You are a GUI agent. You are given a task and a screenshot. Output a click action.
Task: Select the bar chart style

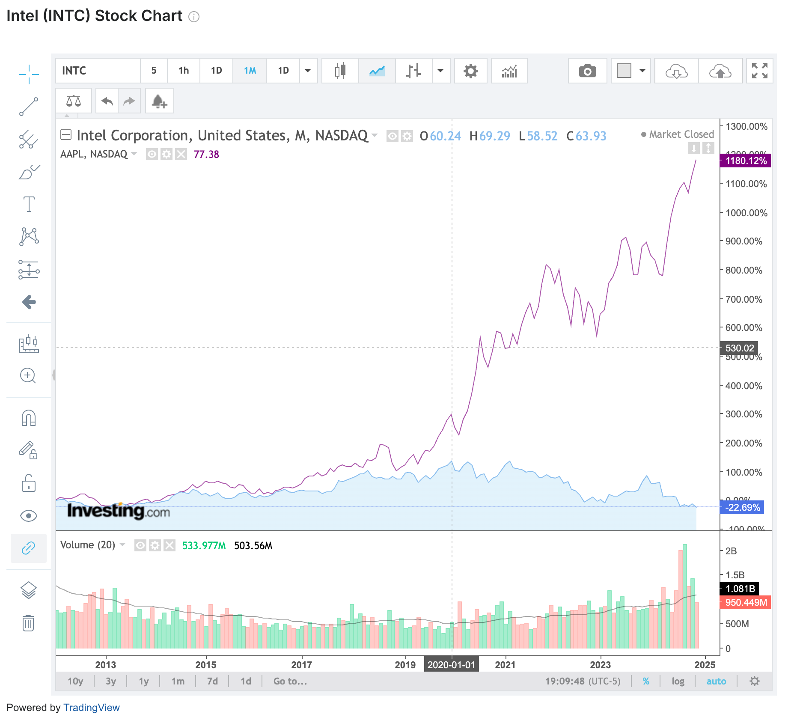(413, 71)
